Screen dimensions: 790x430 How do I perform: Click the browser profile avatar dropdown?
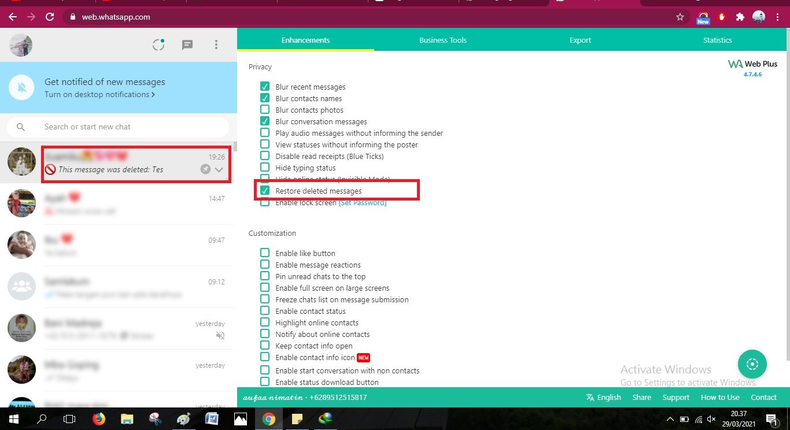point(758,17)
